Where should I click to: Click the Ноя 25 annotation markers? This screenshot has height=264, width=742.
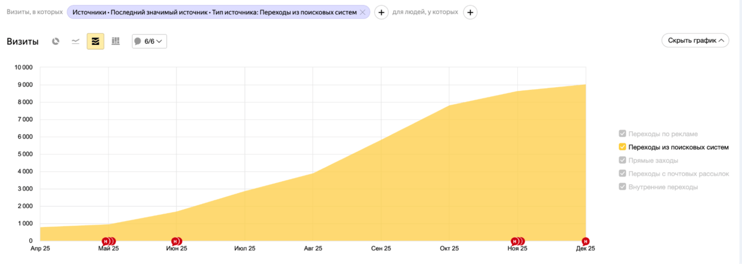point(518,241)
